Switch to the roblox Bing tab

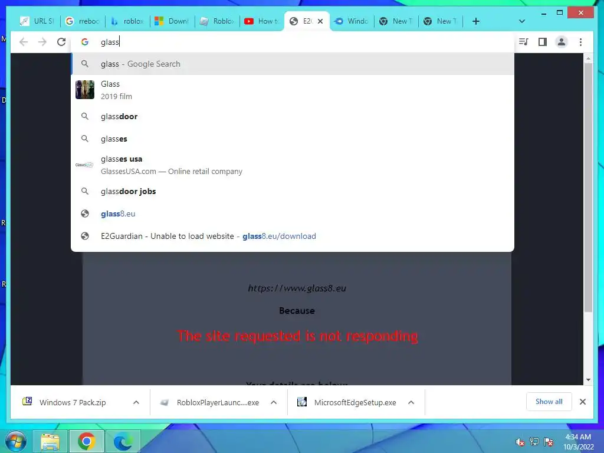(x=127, y=21)
